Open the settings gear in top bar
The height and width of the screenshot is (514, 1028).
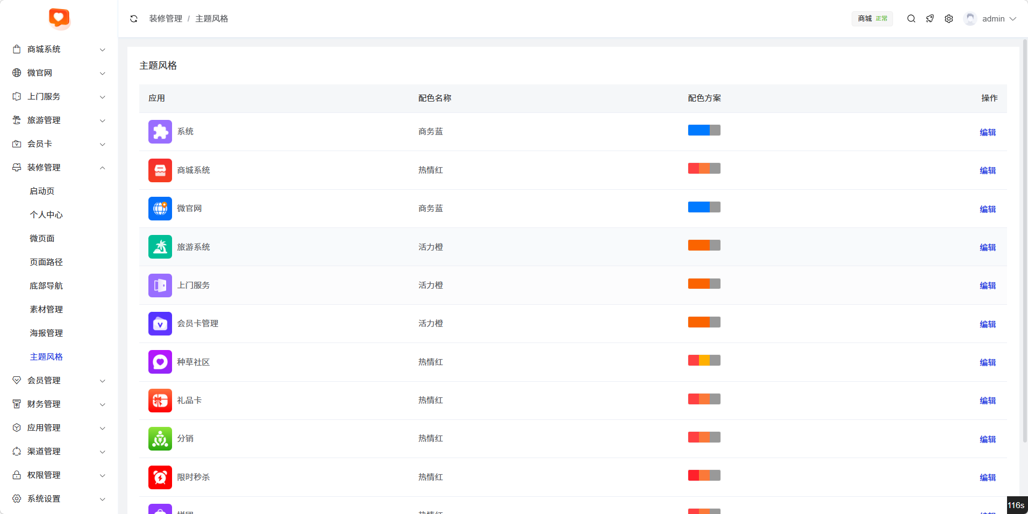click(949, 19)
